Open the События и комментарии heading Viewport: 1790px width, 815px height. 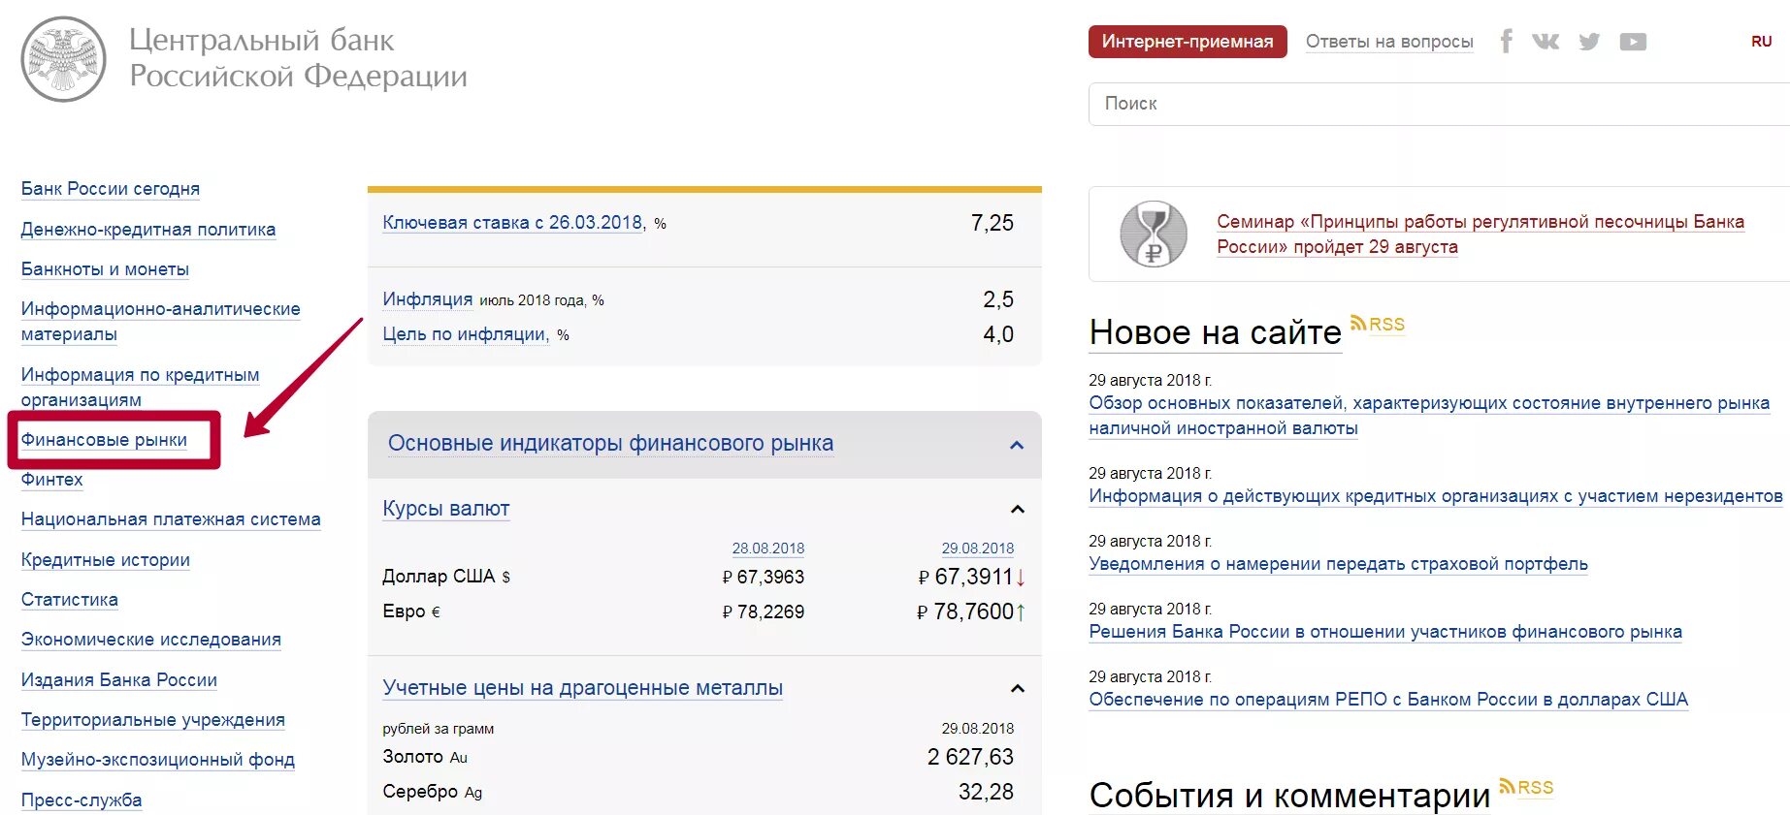coord(1289,796)
